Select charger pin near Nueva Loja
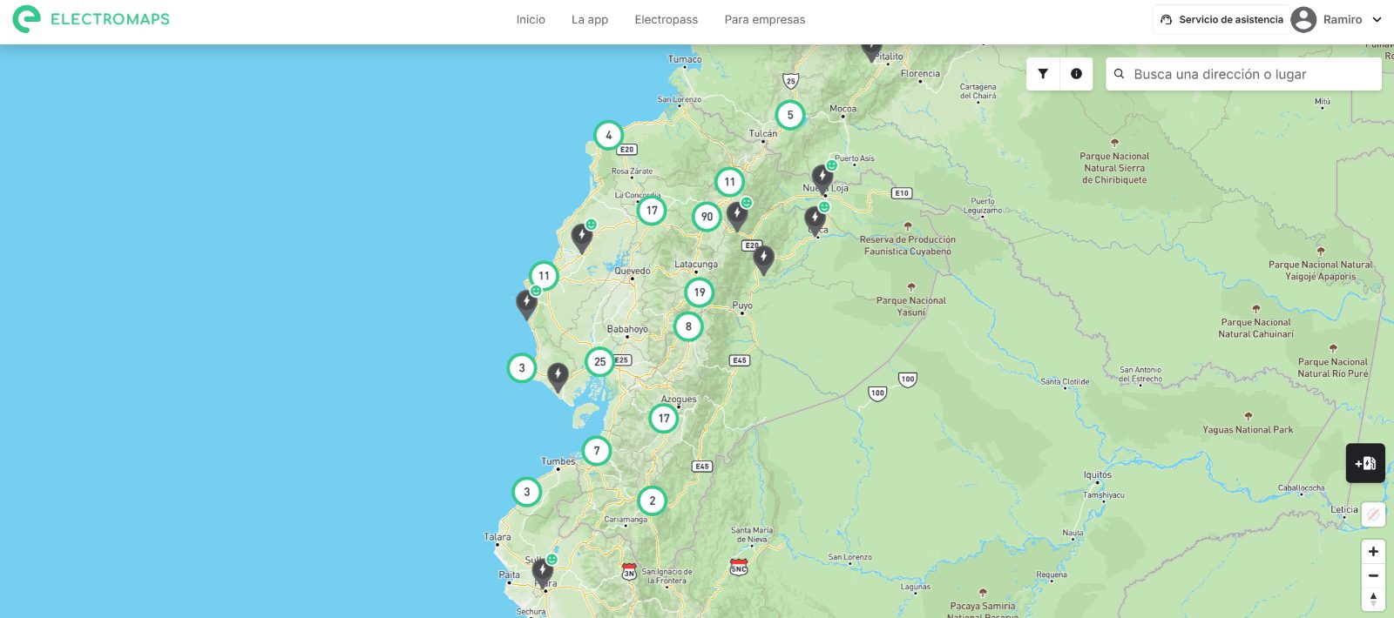Image resolution: width=1394 pixels, height=618 pixels. click(822, 179)
